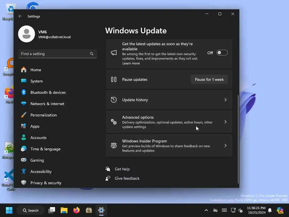Click the Network wifi icon in sidebar

[24, 103]
